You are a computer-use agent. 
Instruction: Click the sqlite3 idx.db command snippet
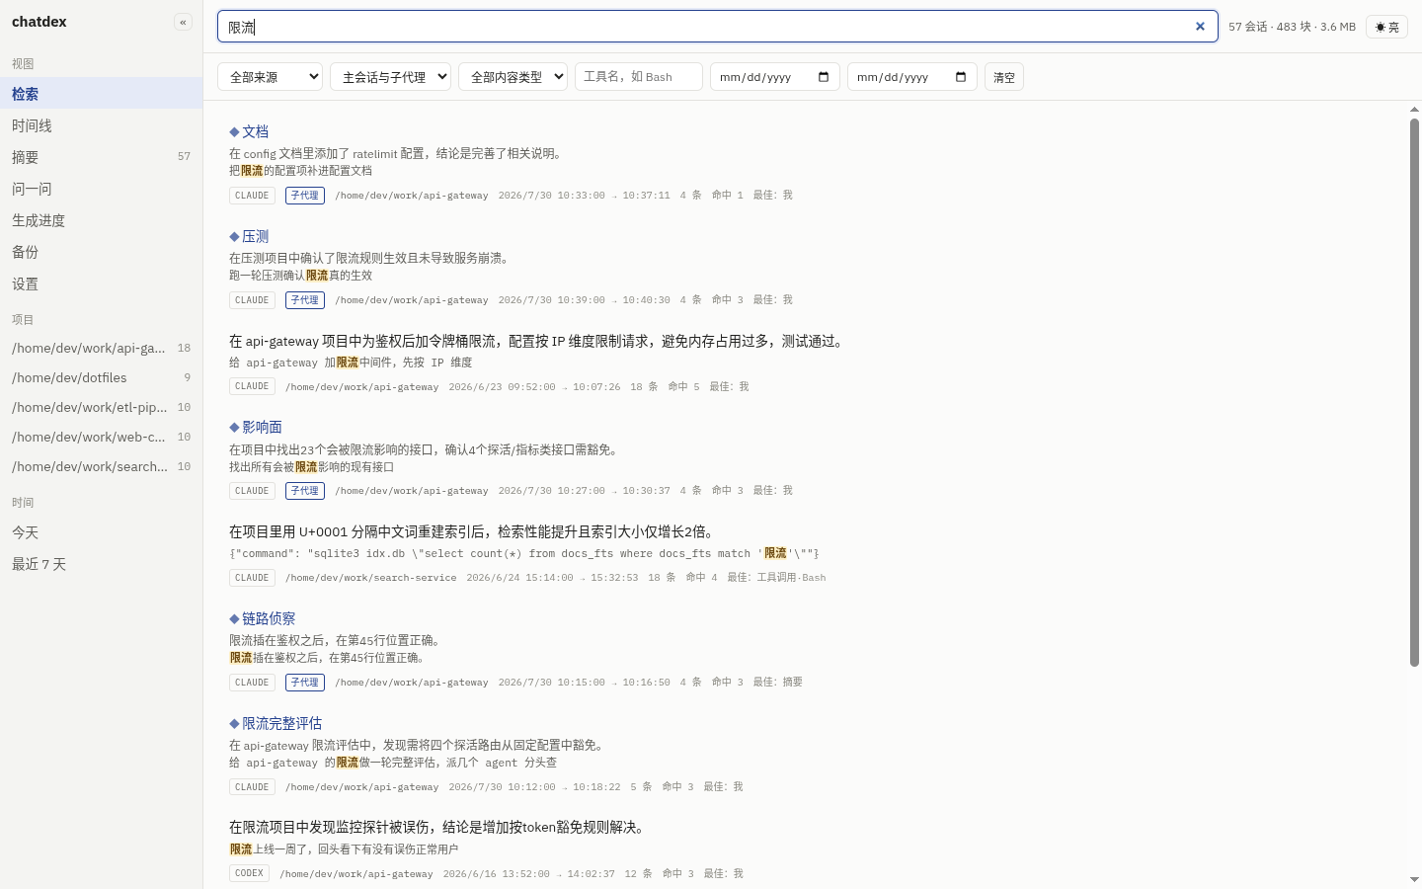tap(524, 553)
